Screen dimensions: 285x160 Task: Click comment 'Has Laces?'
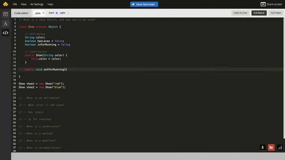click(x=31, y=112)
